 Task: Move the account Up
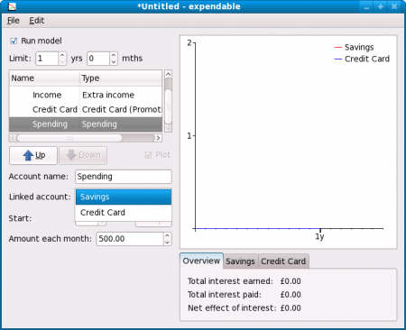pos(33,155)
